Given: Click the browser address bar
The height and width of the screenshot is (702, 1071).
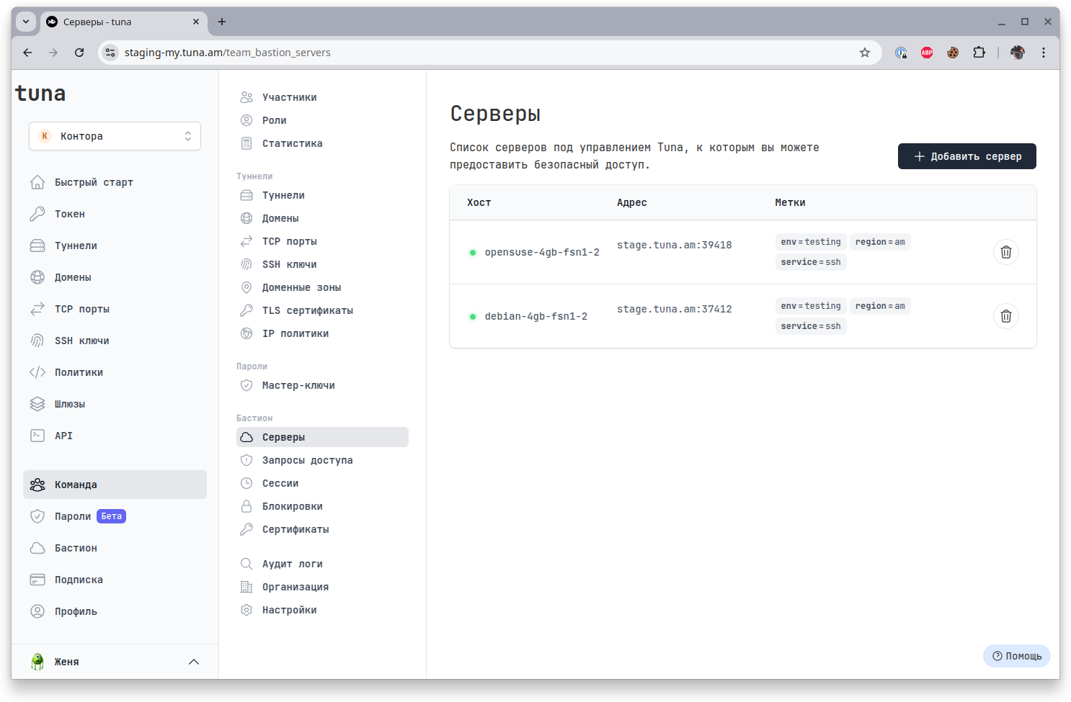Looking at the screenshot, I should 483,53.
